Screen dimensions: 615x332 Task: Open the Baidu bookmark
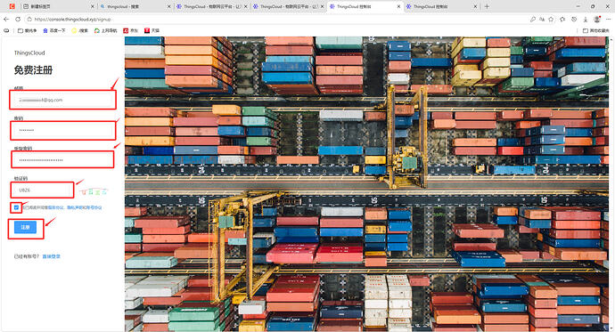click(x=54, y=30)
